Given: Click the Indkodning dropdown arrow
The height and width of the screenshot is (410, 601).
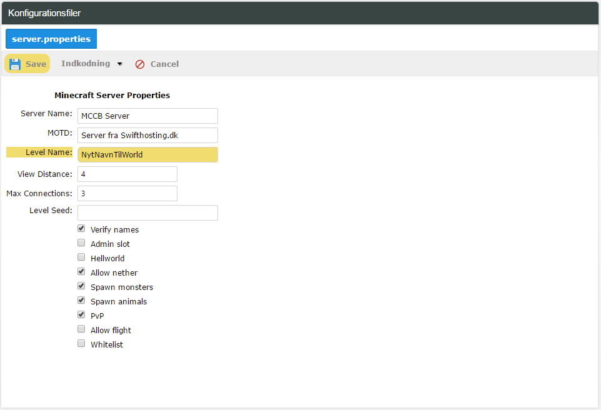Looking at the screenshot, I should 120,64.
